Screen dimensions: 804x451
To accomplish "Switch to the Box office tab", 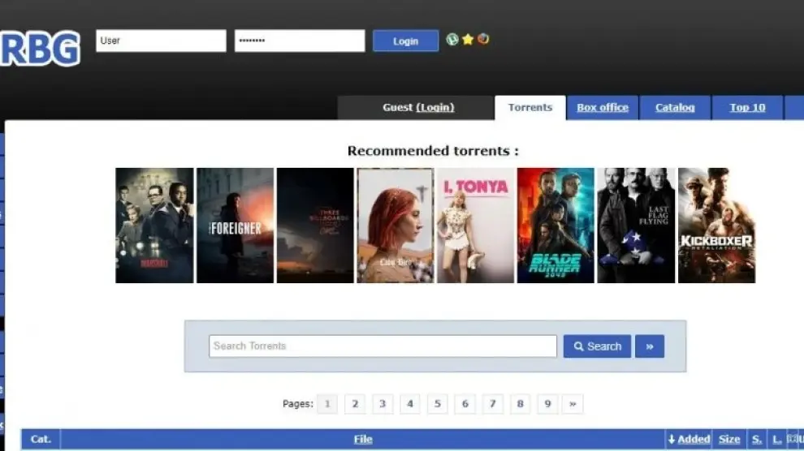I will pos(603,107).
